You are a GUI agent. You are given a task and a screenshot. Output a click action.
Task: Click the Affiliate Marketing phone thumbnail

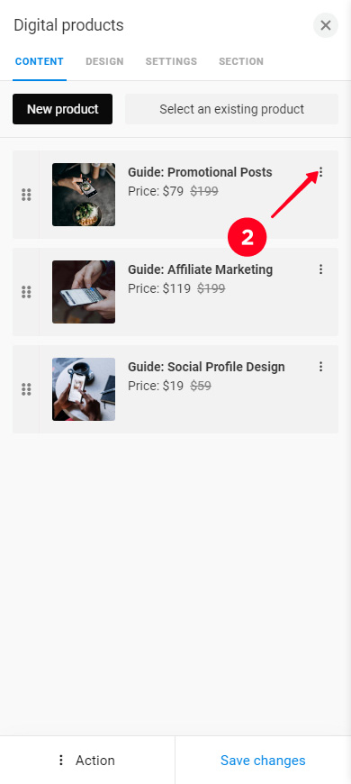[84, 291]
